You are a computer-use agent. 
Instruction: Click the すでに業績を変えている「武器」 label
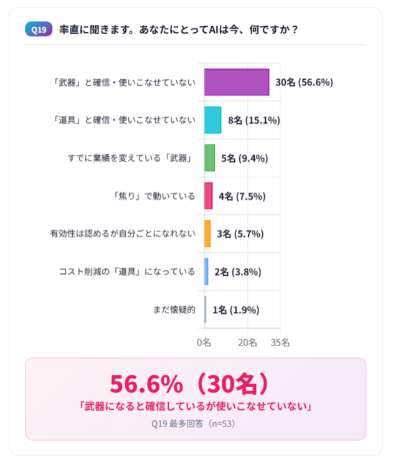click(x=131, y=158)
